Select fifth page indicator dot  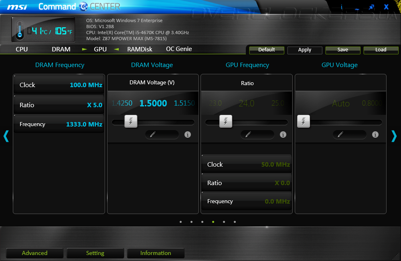click(224, 222)
